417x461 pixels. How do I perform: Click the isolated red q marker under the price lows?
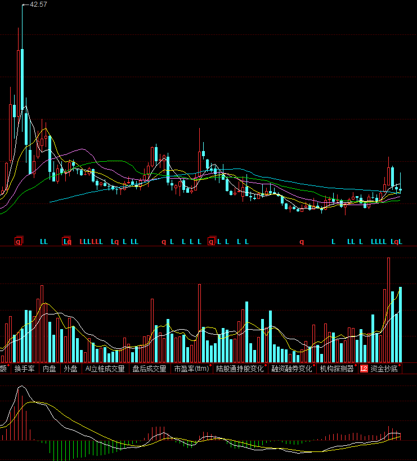coord(302,242)
